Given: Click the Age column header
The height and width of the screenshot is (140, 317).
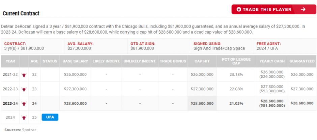Looking at the screenshot, I should coord(34,61).
